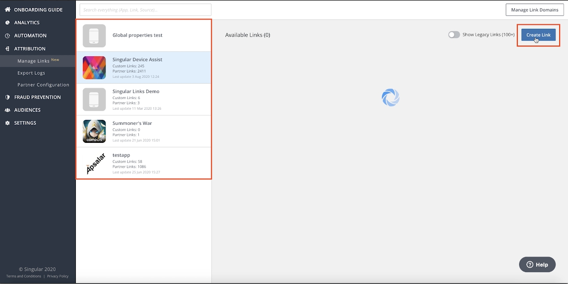Click the Audiences people icon

tap(8, 110)
